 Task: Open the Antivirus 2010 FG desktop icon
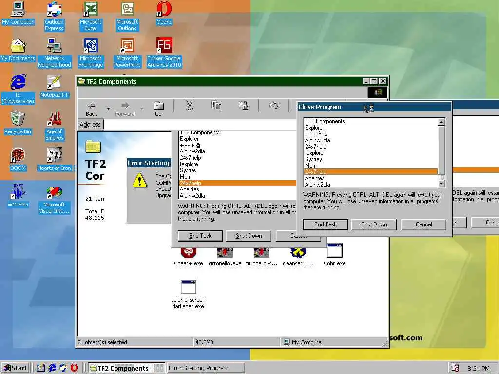164,53
